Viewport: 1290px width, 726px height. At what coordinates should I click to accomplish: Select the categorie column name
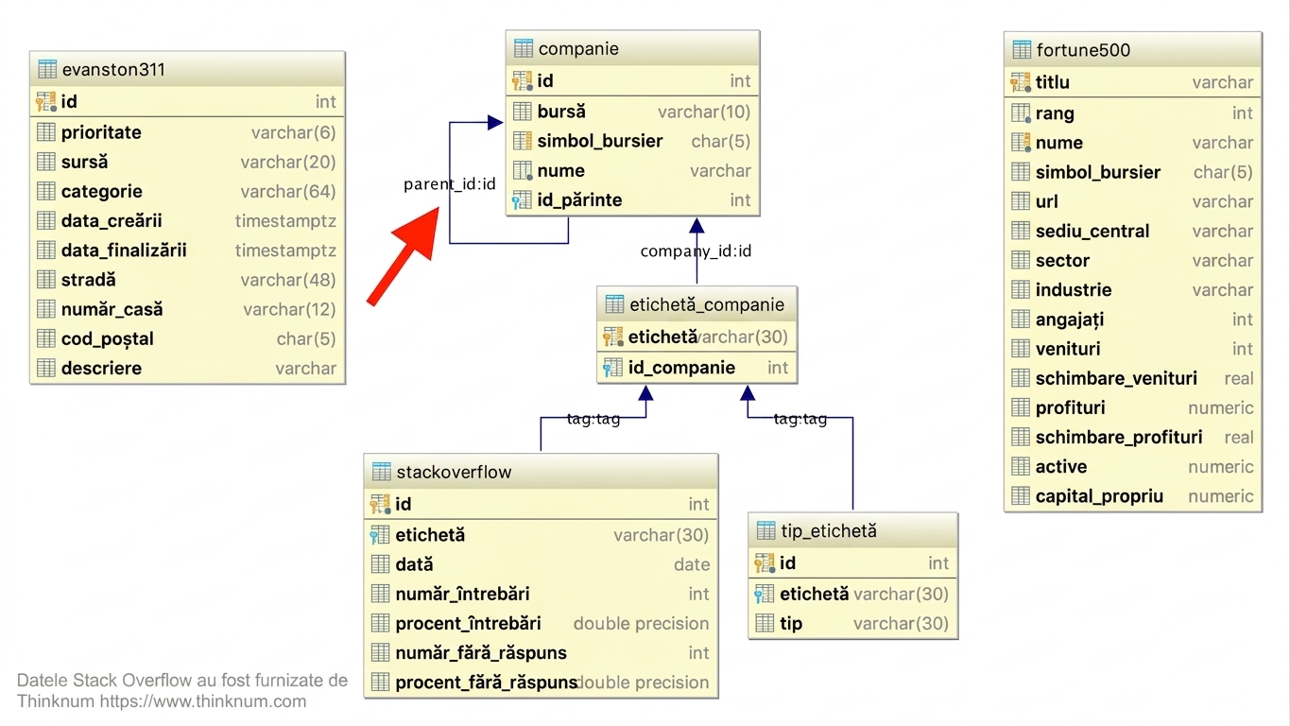coord(101,191)
